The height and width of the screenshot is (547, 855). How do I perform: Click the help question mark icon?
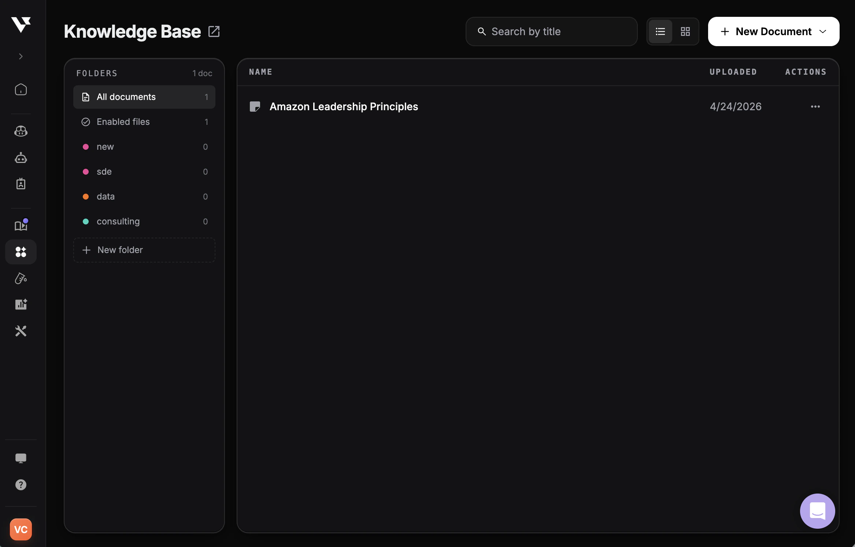coord(21,485)
